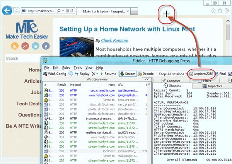Select the b.scorecardresearc... 204 session

coord(95,119)
